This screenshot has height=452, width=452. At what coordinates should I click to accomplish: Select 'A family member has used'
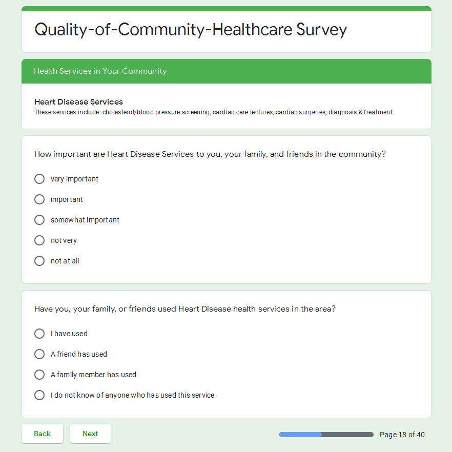pyautogui.click(x=39, y=375)
